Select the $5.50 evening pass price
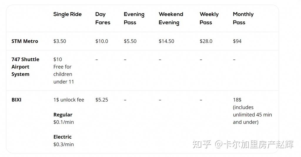 click(130, 41)
